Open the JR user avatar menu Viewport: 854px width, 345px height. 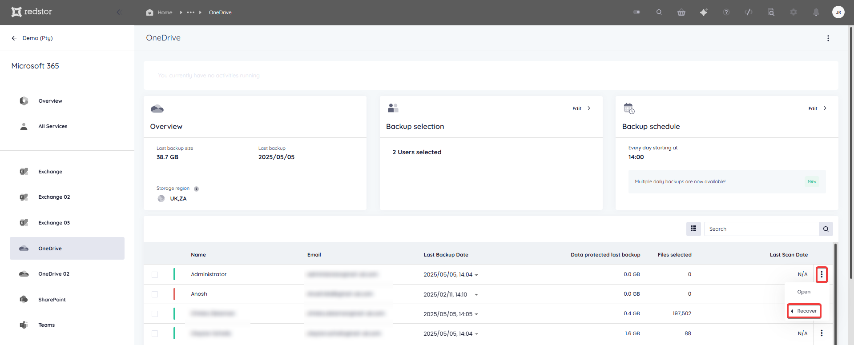coord(838,12)
